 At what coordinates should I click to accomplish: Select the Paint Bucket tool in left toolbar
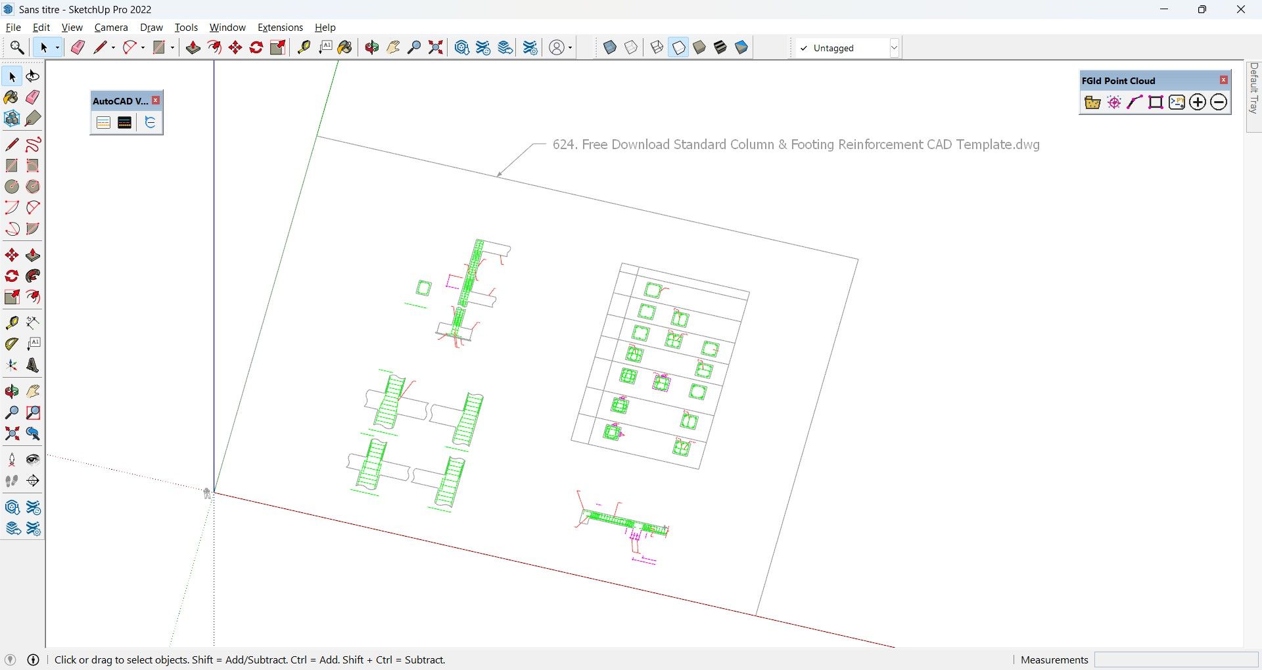(x=12, y=97)
